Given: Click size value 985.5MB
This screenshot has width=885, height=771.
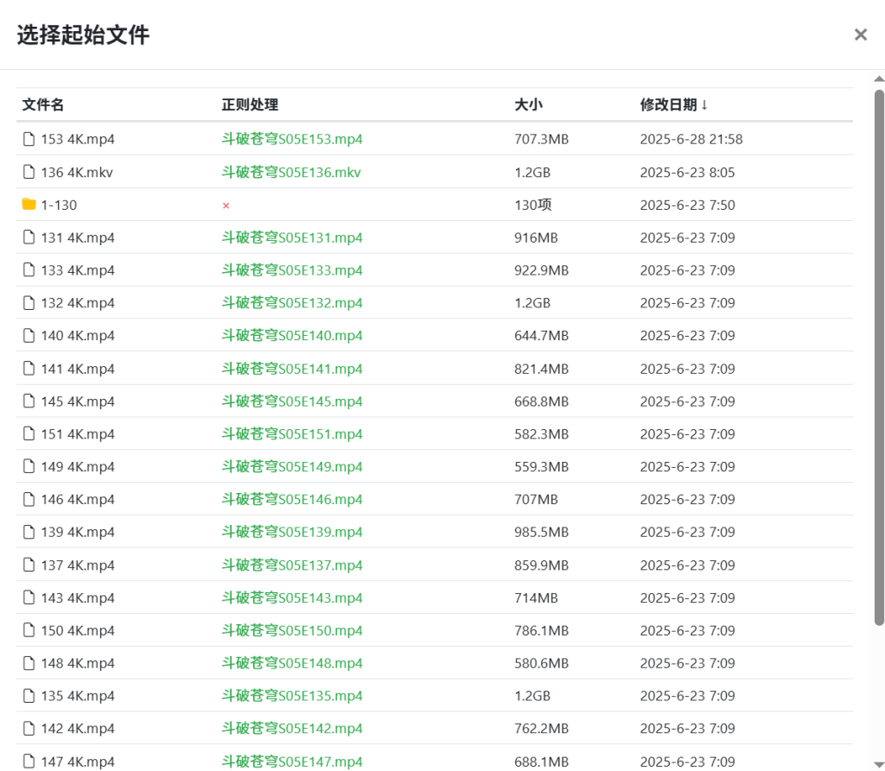Looking at the screenshot, I should [541, 533].
